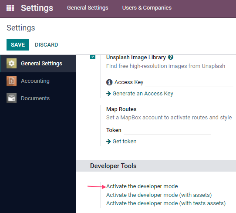Click Activate the developer mode link
Image resolution: width=236 pixels, height=213 pixels.
tap(142, 186)
